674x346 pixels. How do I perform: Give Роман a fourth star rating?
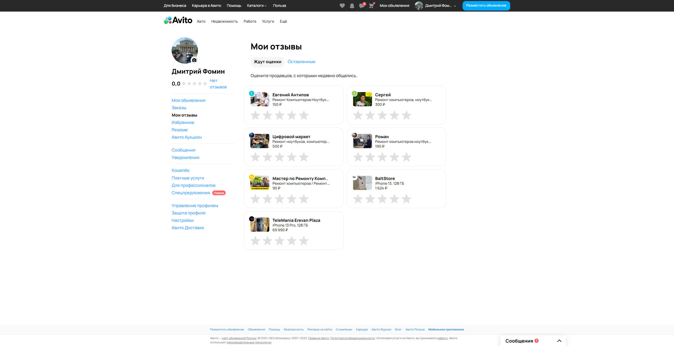(x=394, y=157)
